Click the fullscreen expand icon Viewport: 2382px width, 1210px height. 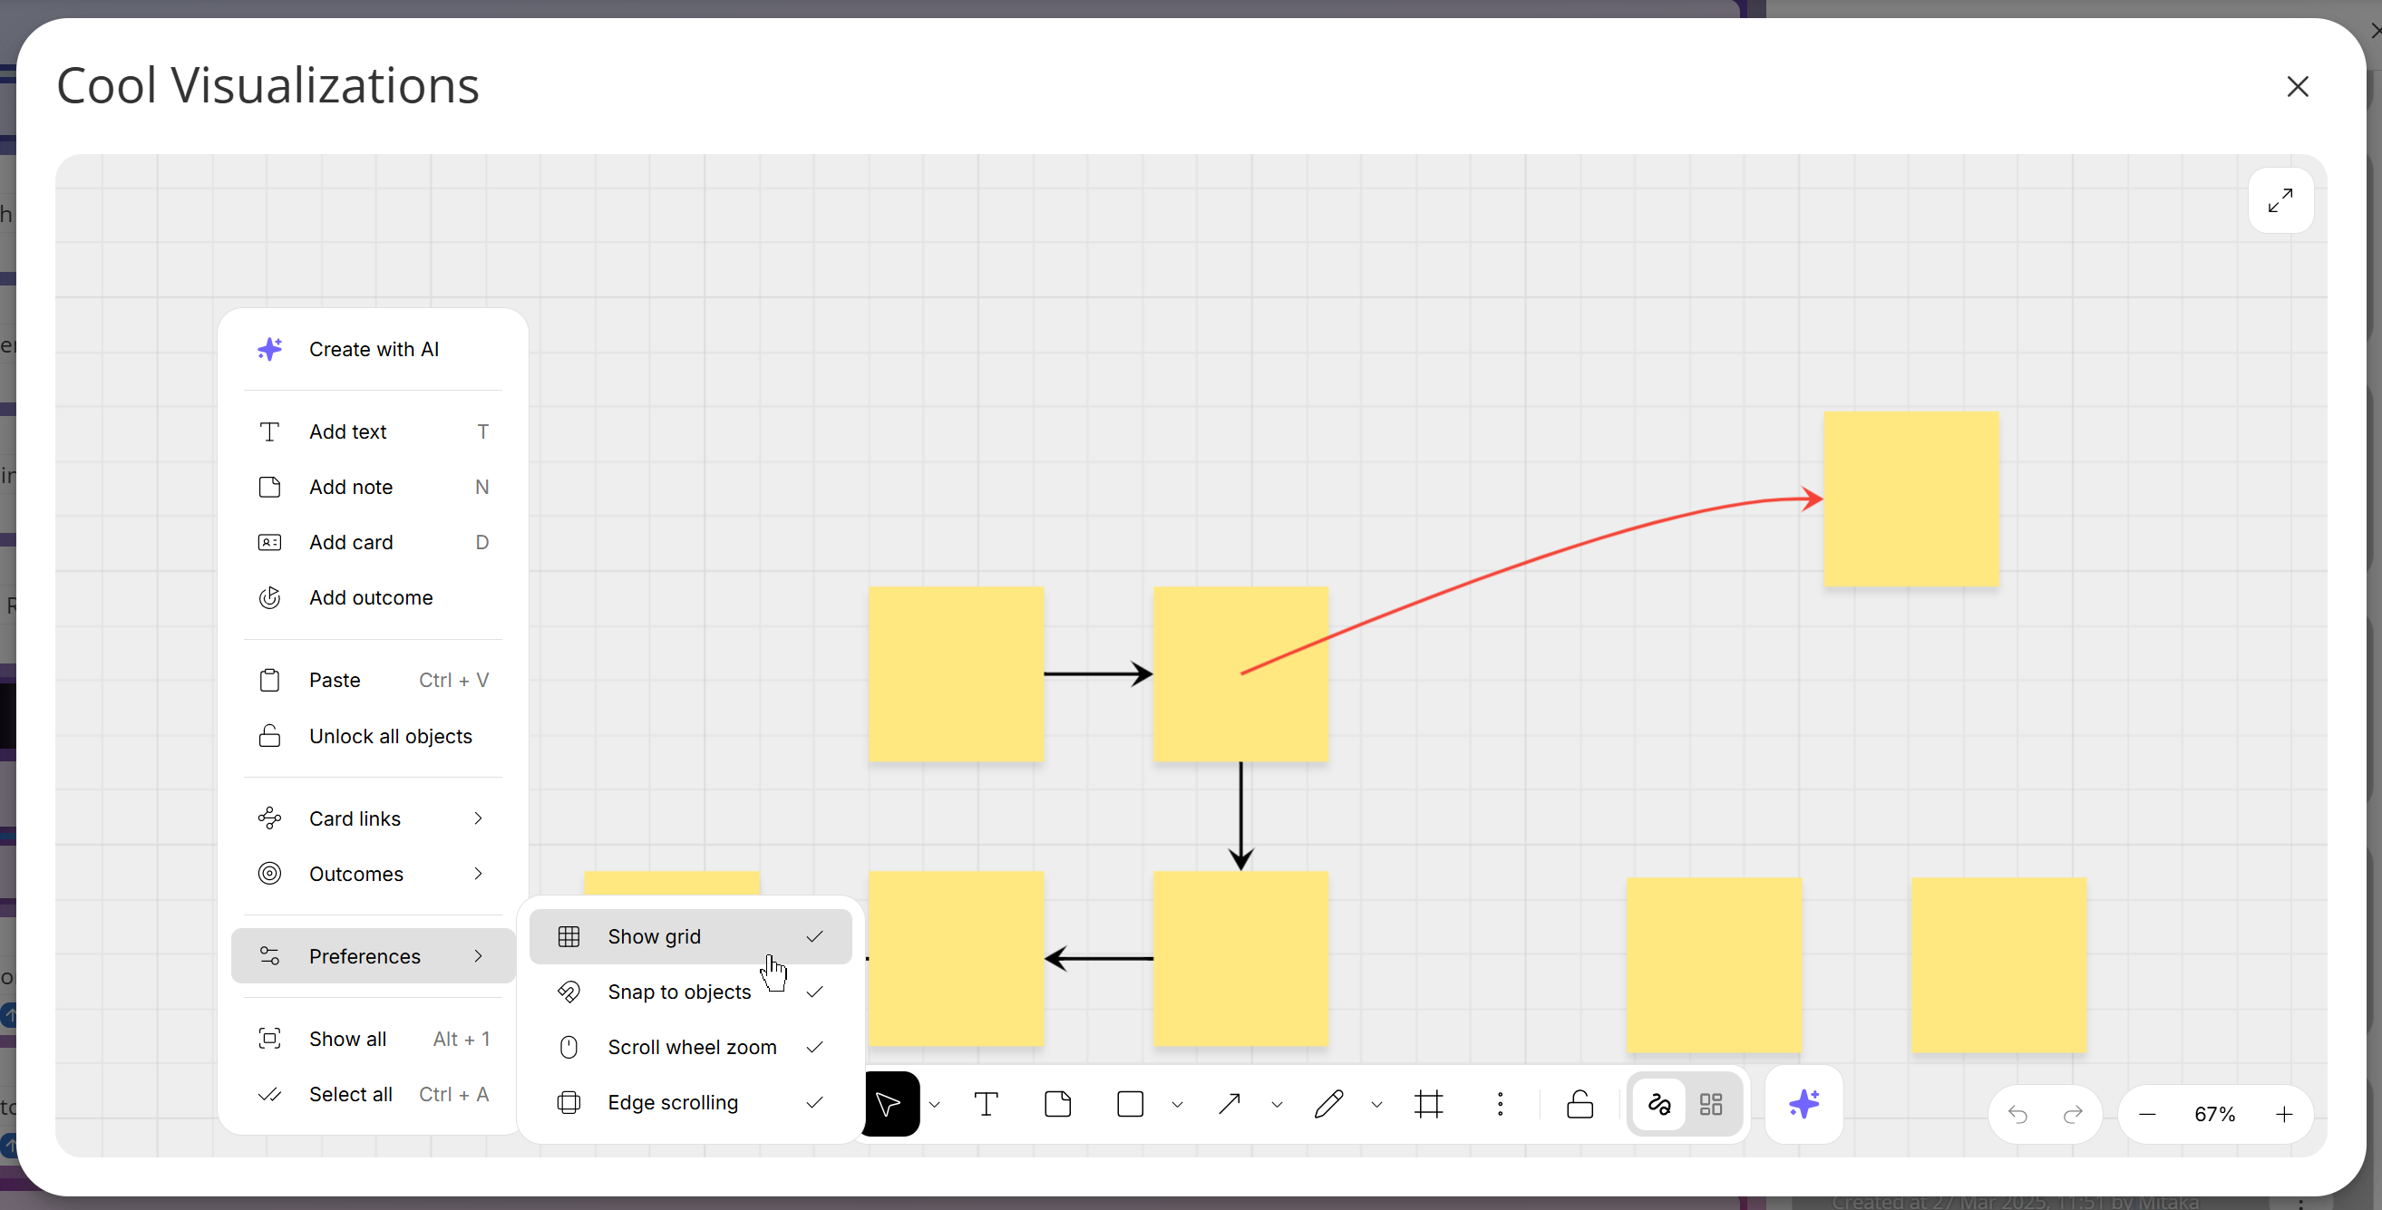[2280, 200]
